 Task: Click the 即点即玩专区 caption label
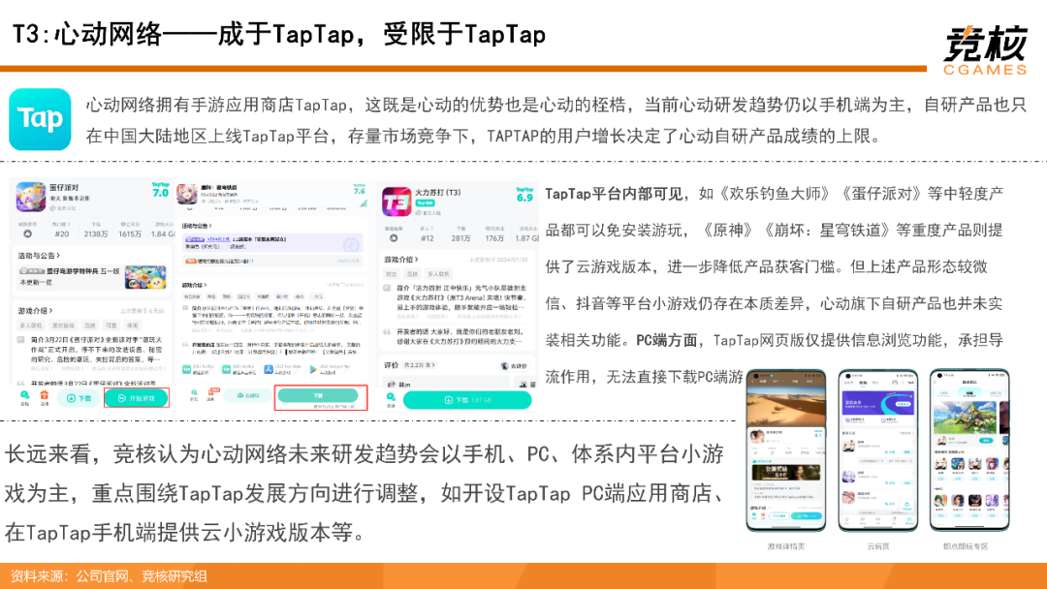click(x=965, y=546)
